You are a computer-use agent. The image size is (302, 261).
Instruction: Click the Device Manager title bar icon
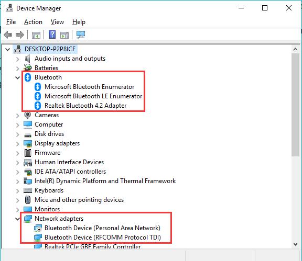9,8
